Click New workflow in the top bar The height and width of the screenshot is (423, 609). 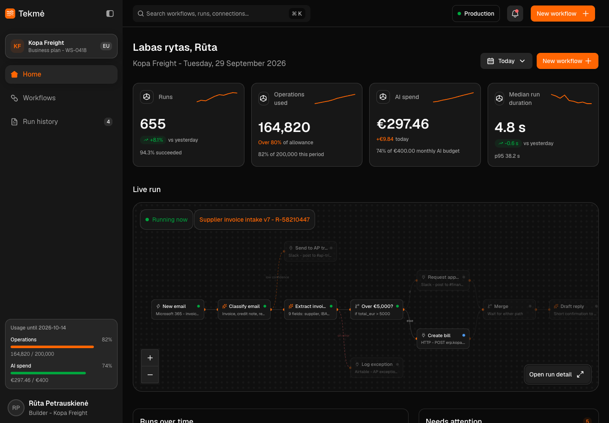pyautogui.click(x=563, y=14)
